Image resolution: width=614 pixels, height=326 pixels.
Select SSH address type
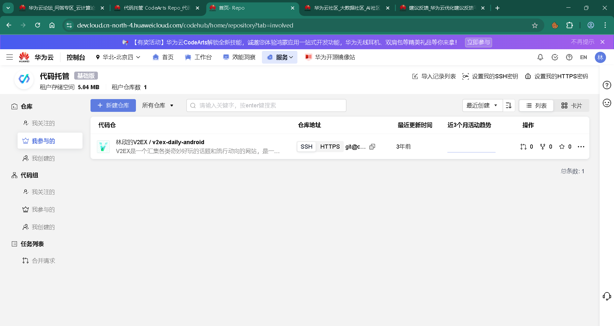pos(306,147)
